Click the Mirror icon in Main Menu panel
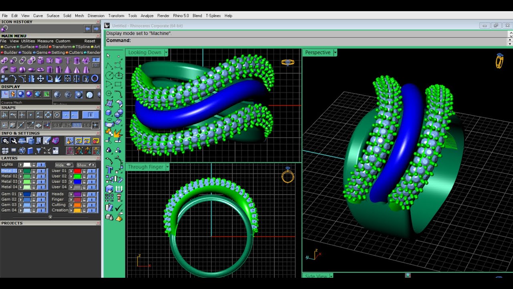 [x=31, y=78]
